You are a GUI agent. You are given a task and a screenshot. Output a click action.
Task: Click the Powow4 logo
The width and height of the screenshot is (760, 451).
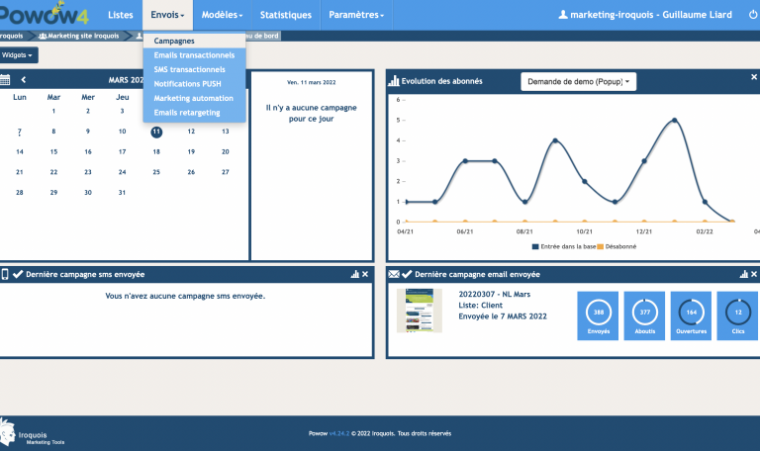point(45,15)
